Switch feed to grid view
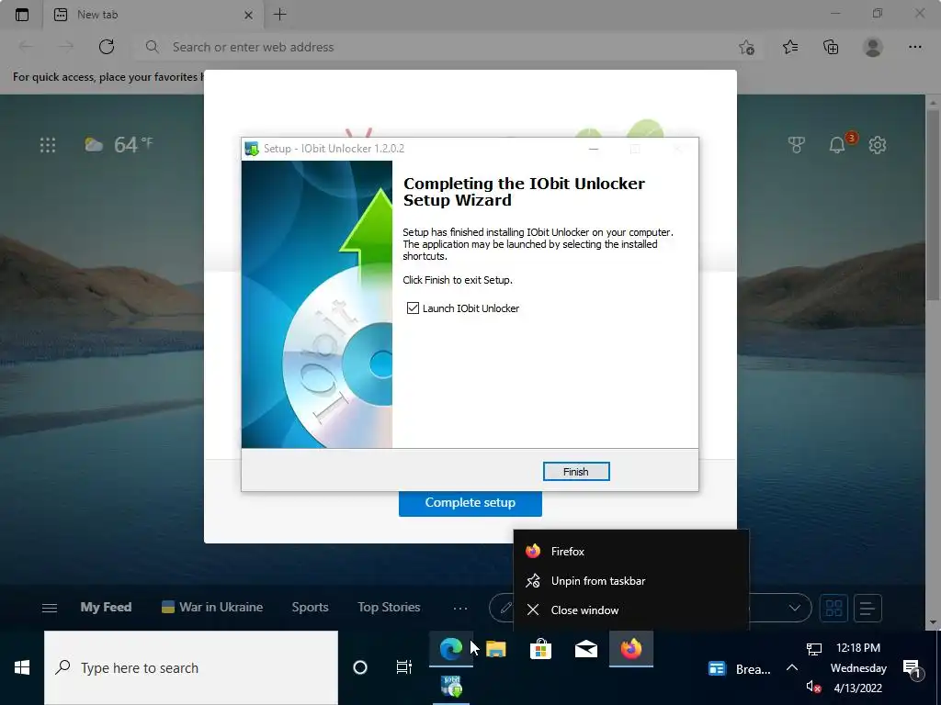 pyautogui.click(x=834, y=608)
